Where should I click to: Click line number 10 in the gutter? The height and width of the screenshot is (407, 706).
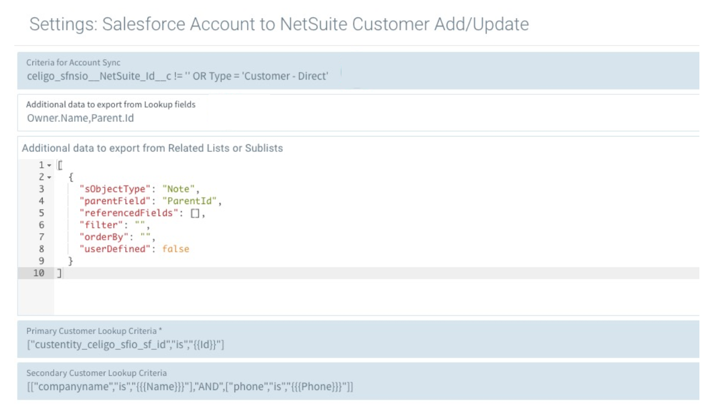tap(39, 273)
